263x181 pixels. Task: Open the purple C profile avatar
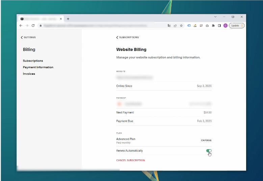coord(226,26)
